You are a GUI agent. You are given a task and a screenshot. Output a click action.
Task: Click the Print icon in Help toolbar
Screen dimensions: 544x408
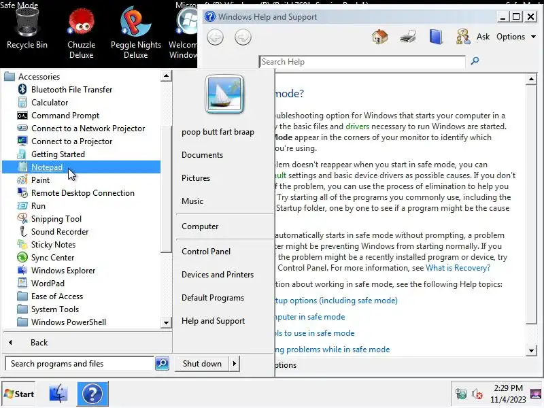coord(408,37)
